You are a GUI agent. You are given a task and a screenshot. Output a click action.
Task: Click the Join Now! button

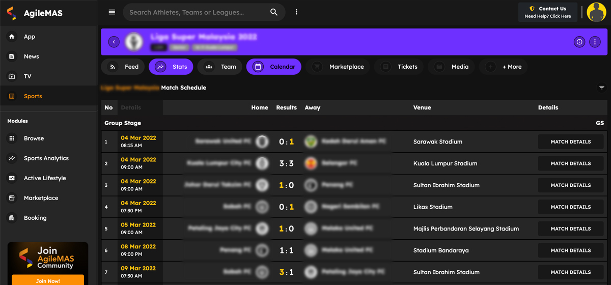pos(48,280)
